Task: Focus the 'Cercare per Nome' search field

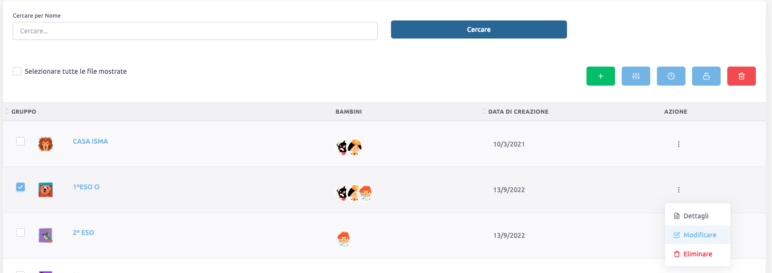Action: (195, 31)
